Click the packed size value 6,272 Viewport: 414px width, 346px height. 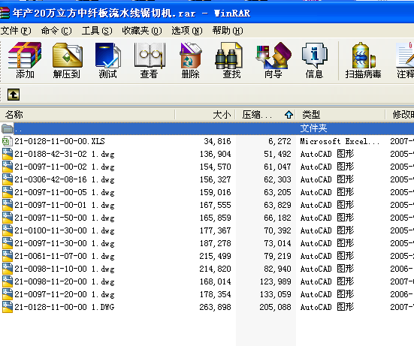tap(280, 141)
